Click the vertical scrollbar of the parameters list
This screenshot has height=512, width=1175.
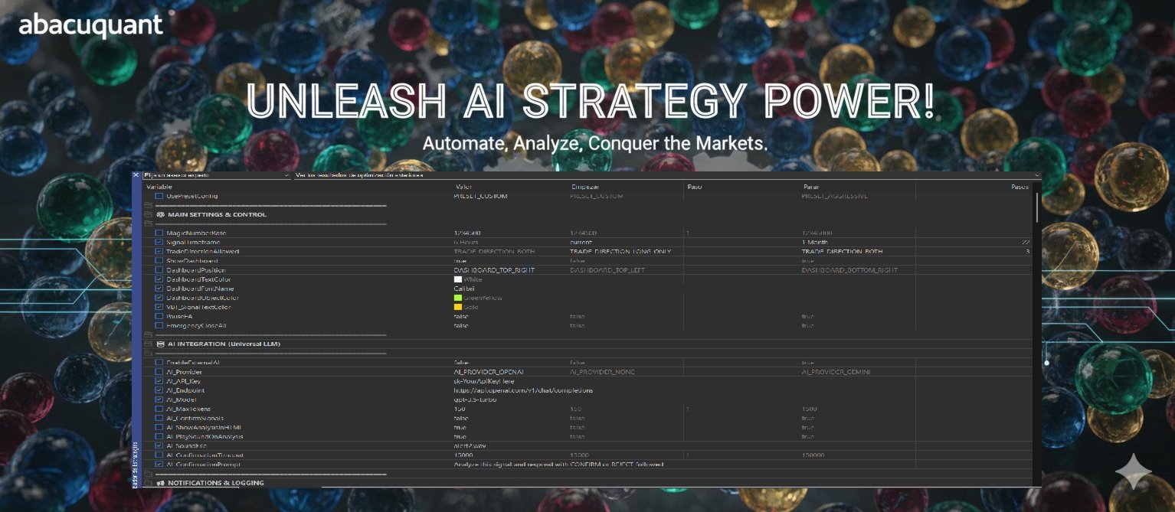click(1037, 207)
